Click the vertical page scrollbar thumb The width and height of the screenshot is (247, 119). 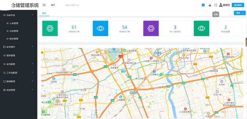(x=246, y=42)
